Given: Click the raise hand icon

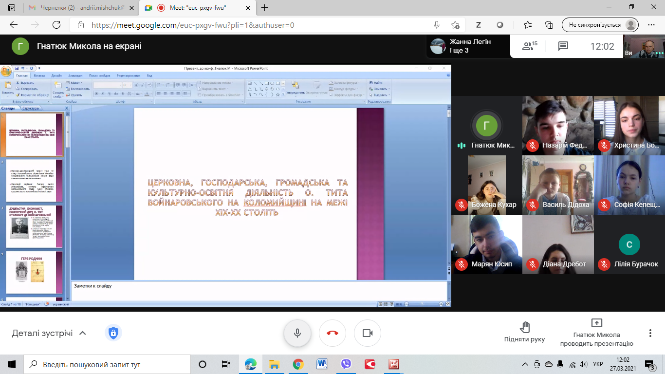Looking at the screenshot, I should coord(524,327).
